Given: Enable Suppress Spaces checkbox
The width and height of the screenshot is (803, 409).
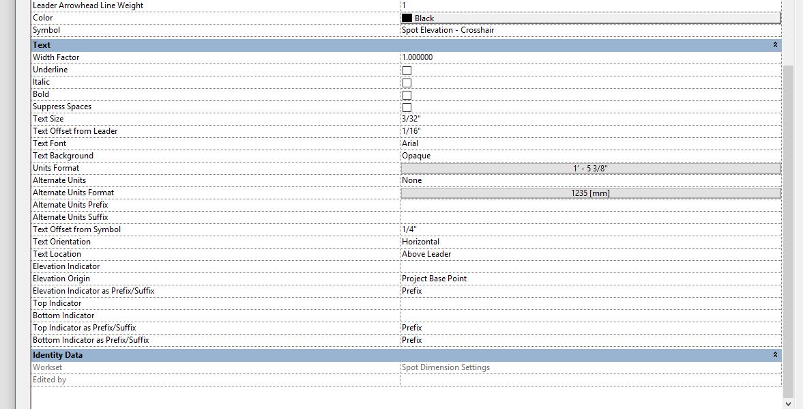Looking at the screenshot, I should pyautogui.click(x=407, y=107).
